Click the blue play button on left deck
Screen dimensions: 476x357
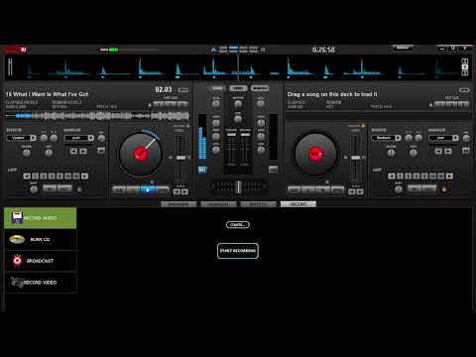point(148,190)
